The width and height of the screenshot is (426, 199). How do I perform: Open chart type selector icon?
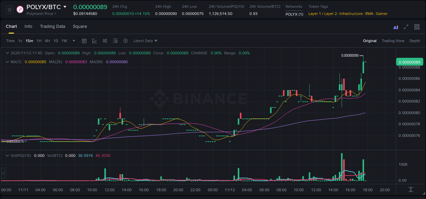pyautogui.click(x=94, y=41)
